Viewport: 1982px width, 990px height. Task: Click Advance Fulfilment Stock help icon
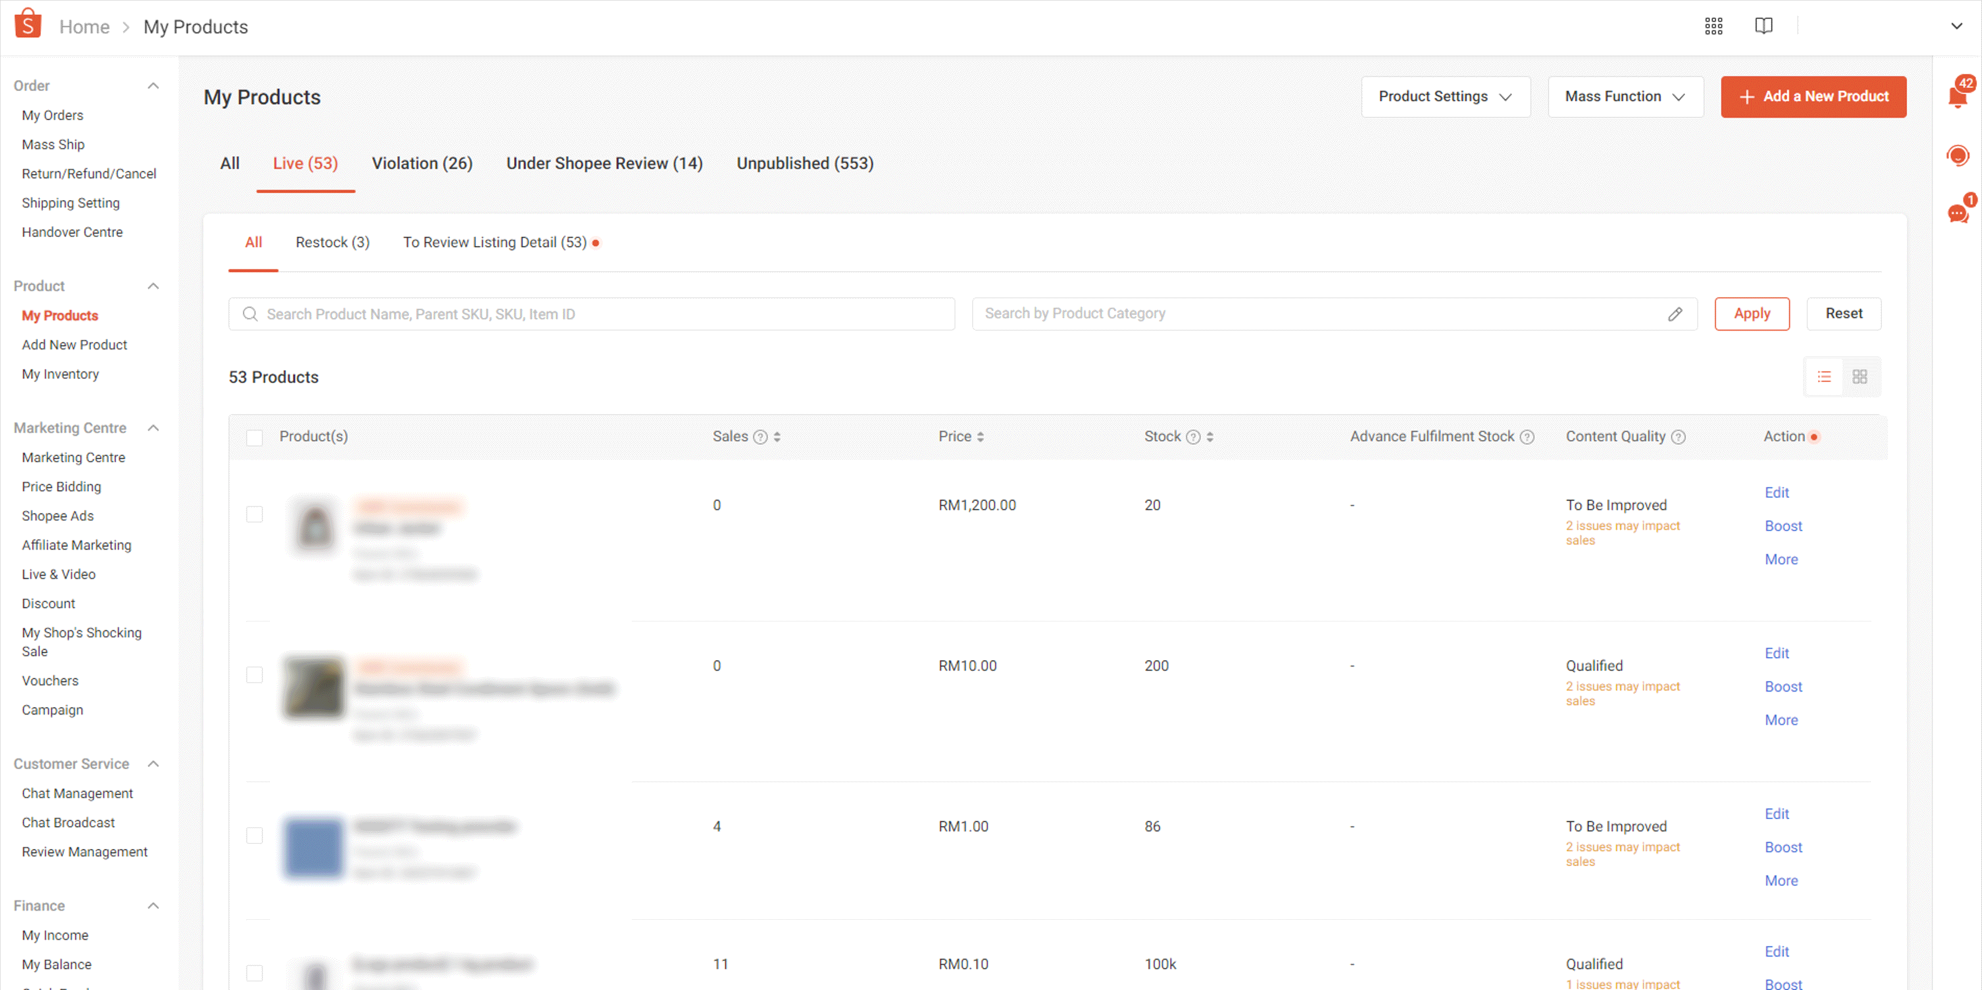tap(1527, 437)
